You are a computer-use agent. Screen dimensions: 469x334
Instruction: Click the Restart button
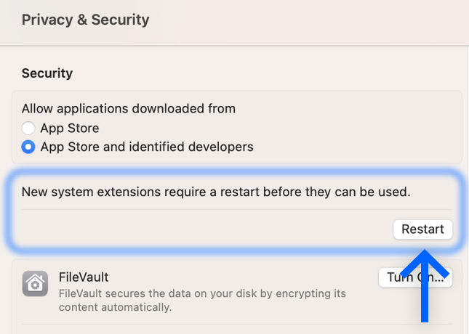[422, 229]
